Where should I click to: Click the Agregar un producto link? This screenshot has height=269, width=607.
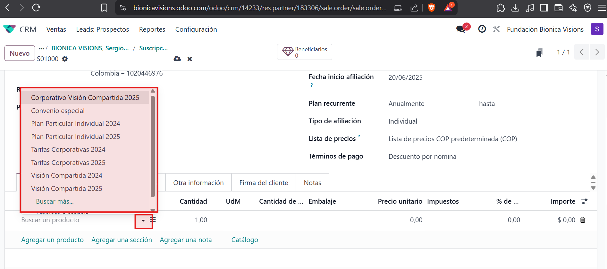coord(52,240)
